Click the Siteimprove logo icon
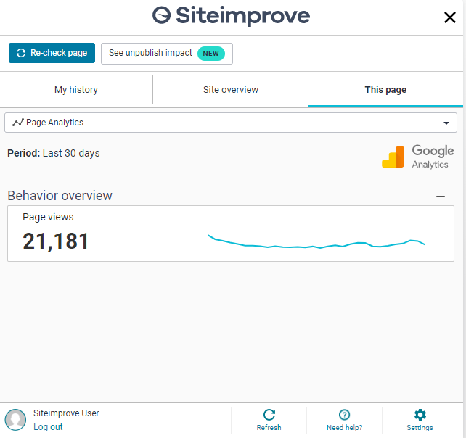The width and height of the screenshot is (466, 438). tap(161, 15)
